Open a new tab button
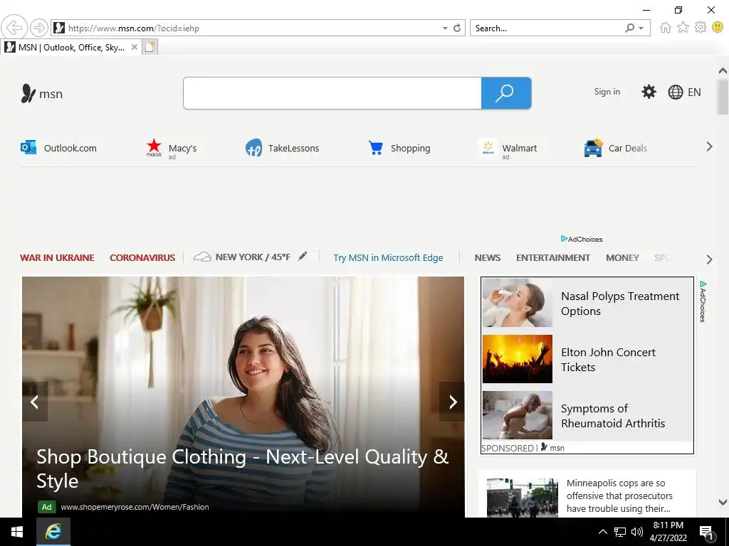Image resolution: width=729 pixels, height=546 pixels. [150, 47]
